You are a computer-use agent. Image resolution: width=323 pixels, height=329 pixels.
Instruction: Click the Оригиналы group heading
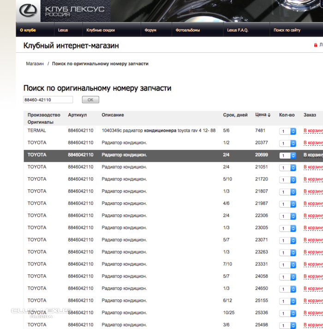pyautogui.click(x=41, y=122)
